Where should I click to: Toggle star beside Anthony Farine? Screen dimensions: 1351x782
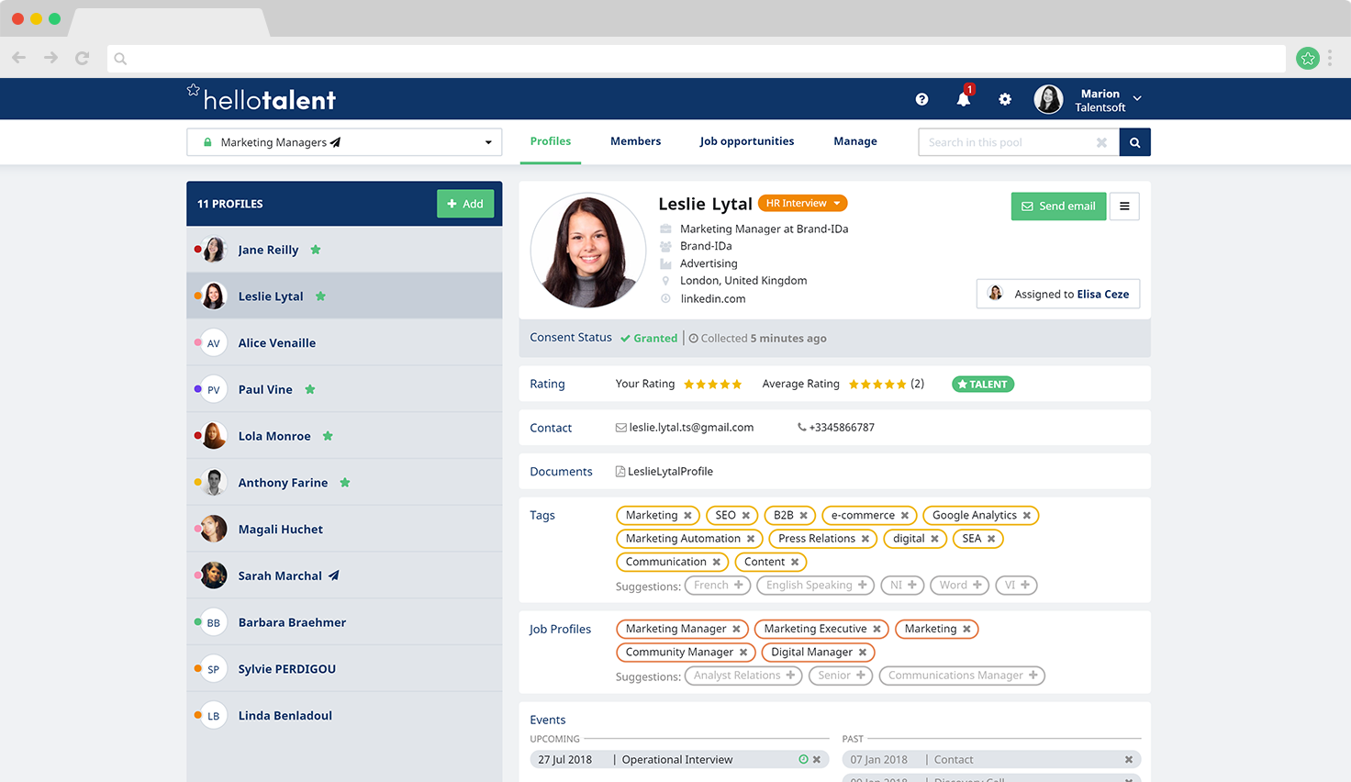pyautogui.click(x=345, y=483)
